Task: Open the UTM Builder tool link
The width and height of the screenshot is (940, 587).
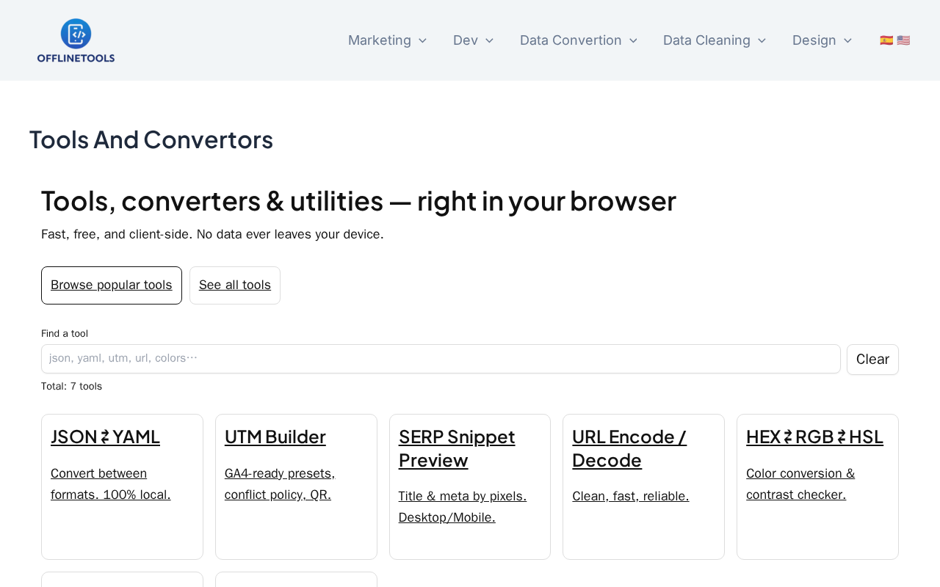Action: click(275, 437)
